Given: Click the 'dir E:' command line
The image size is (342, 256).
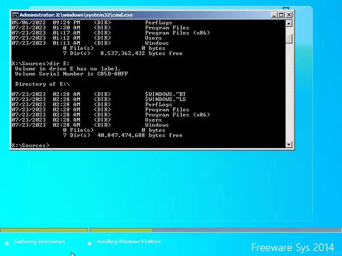Looking at the screenshot, I should [41, 64].
